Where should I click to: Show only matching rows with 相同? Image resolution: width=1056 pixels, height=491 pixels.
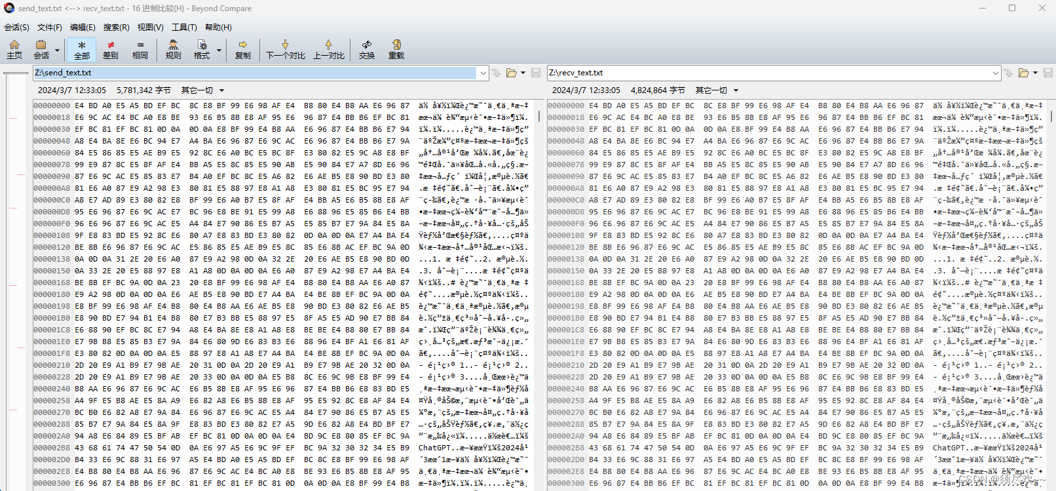pyautogui.click(x=140, y=50)
